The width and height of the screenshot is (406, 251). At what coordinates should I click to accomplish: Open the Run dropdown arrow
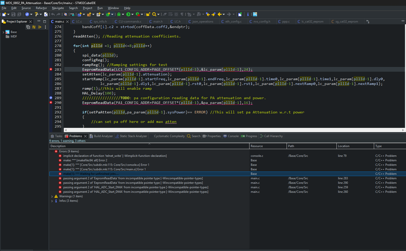pyautogui.click(x=132, y=15)
